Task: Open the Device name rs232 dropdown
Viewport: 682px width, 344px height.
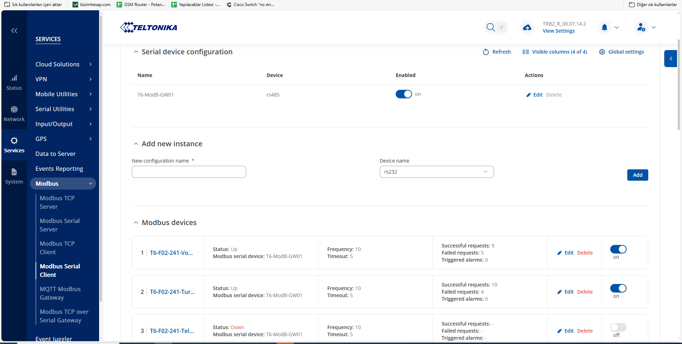Action: 437,172
